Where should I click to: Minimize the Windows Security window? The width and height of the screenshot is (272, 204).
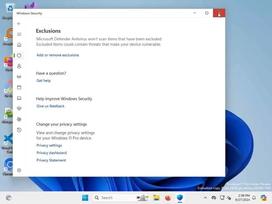(x=195, y=13)
